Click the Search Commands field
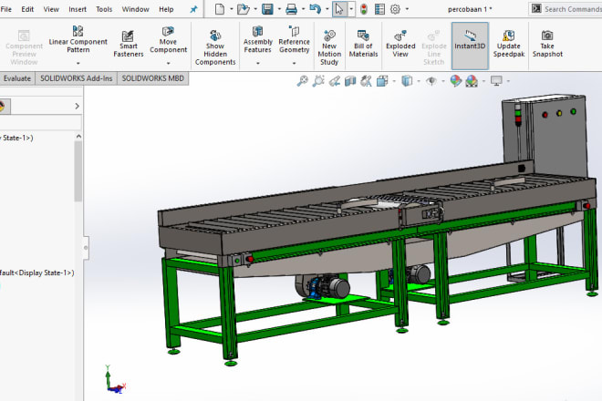The width and height of the screenshot is (602, 401). (566, 9)
